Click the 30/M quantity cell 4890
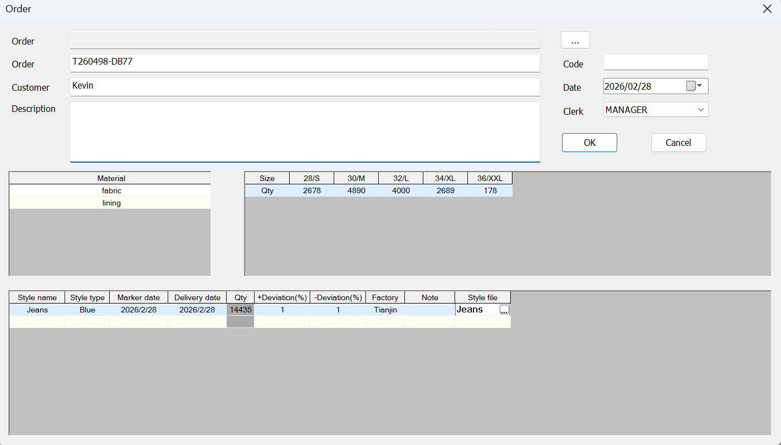 tap(356, 190)
